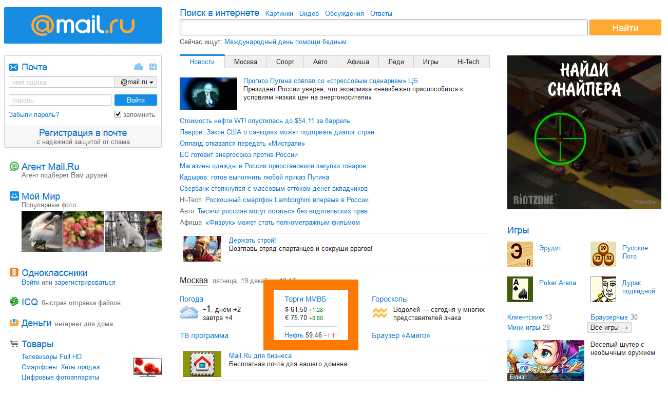
Task: Open the Нефть quote link
Action: [294, 335]
